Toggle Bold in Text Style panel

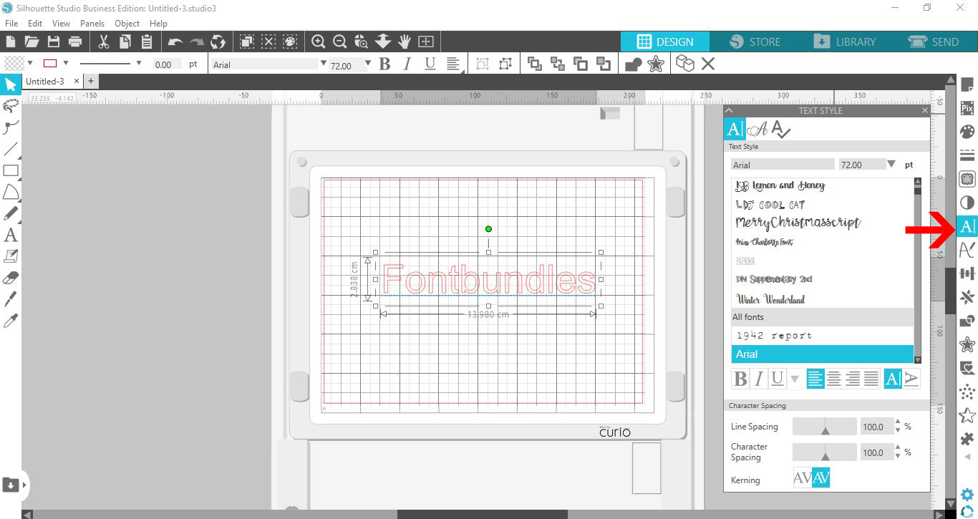[x=741, y=379]
